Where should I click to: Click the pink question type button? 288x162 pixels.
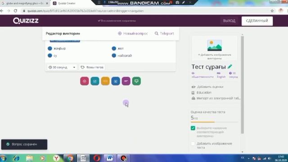[x=85, y=81]
